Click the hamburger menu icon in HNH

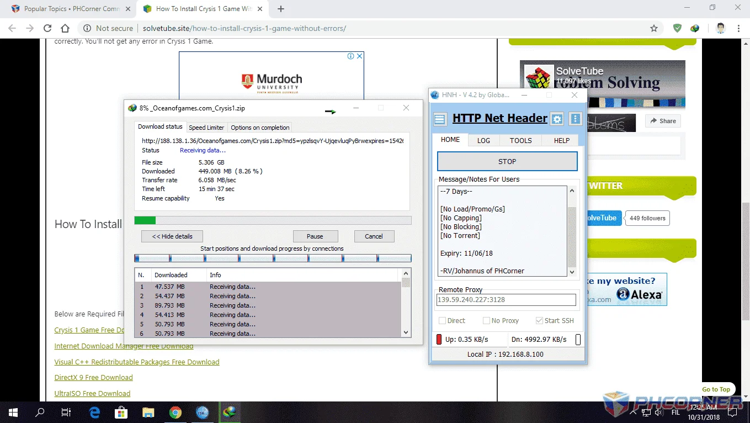point(440,119)
